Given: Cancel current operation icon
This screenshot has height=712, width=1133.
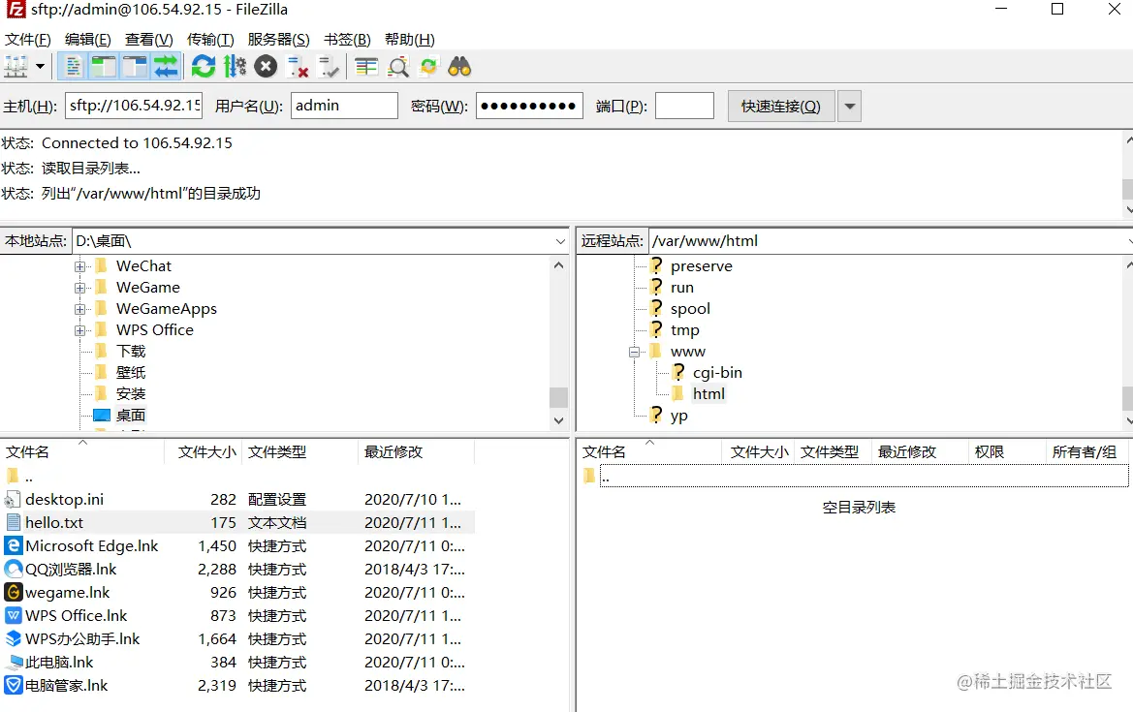Looking at the screenshot, I should pyautogui.click(x=266, y=67).
